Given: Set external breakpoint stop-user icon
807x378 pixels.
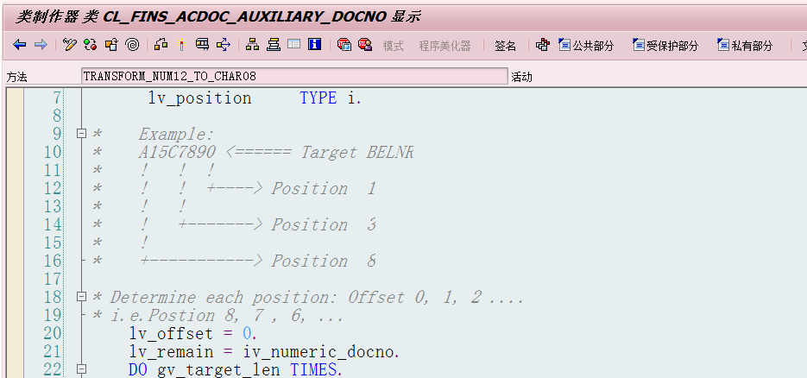Looking at the screenshot, I should pyautogui.click(x=365, y=45).
